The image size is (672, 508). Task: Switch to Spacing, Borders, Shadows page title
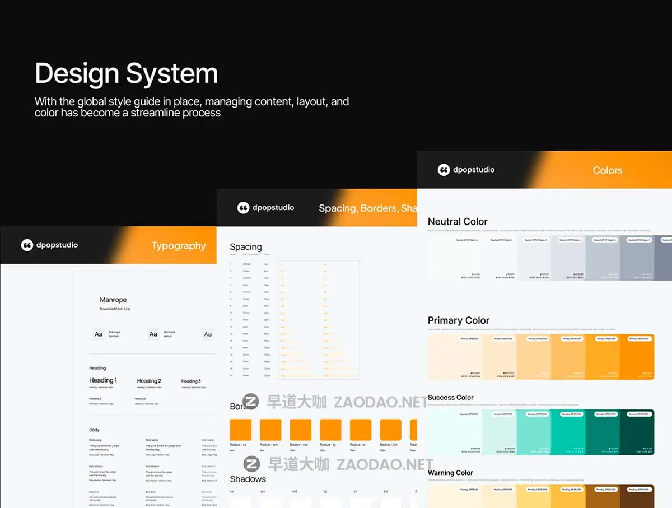pyautogui.click(x=367, y=208)
